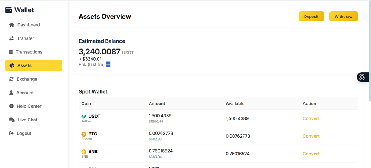Open the Exchange menu item
Screen dimensions: 371x168
click(34, 79)
